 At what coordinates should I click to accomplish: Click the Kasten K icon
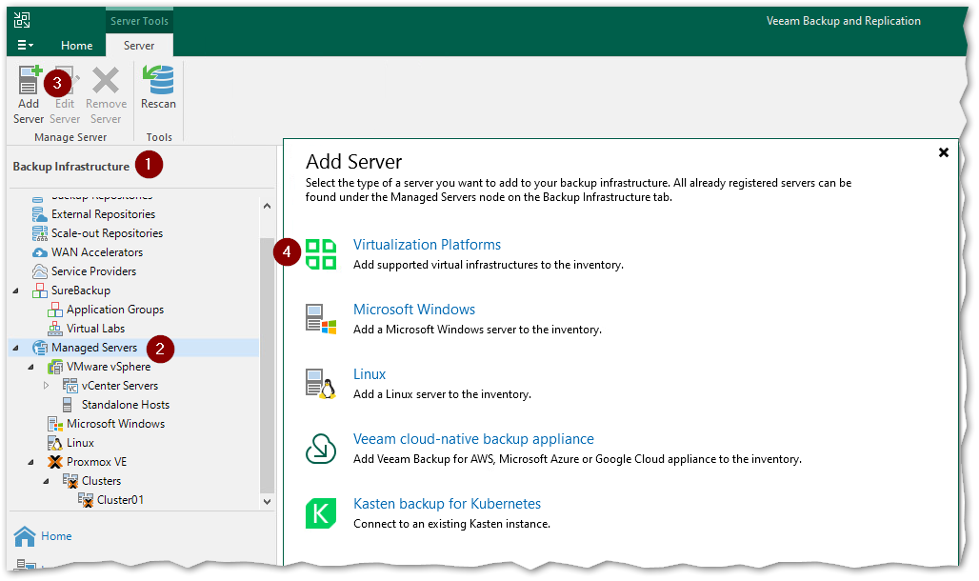pos(321,513)
